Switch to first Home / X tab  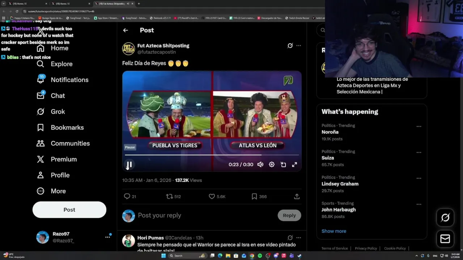point(27,4)
